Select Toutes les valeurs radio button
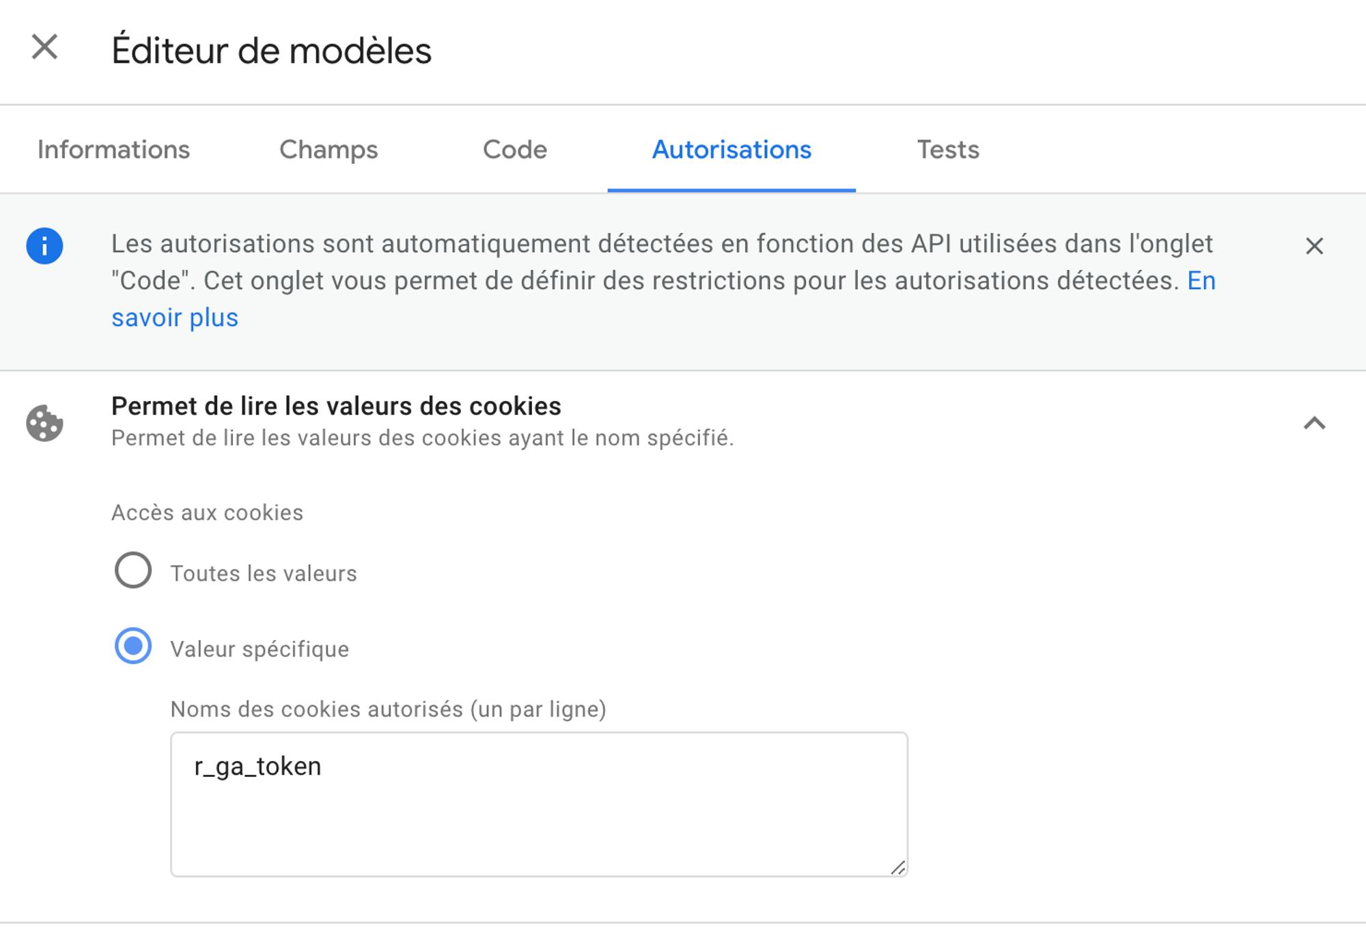 coord(133,570)
